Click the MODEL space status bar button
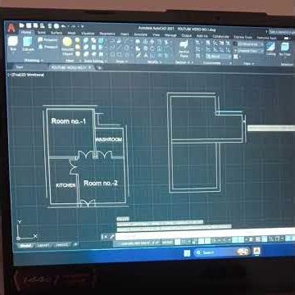The height and width of the screenshot is (295, 295). (x=167, y=242)
